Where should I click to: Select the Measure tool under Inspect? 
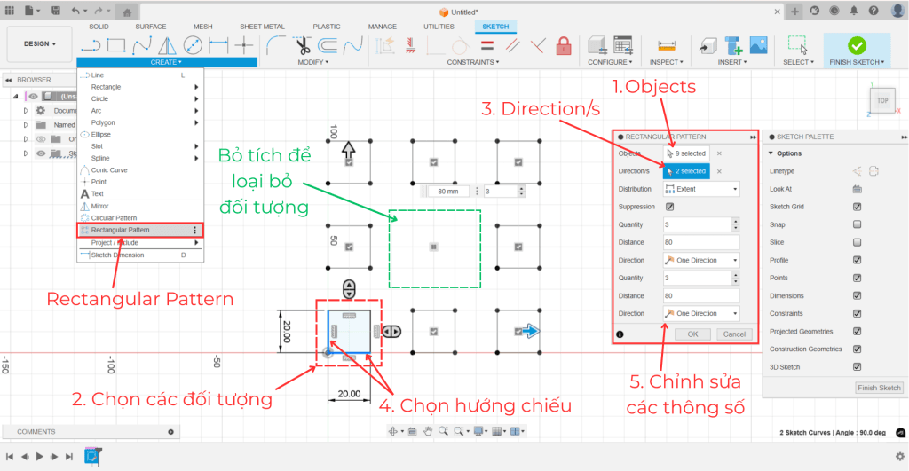tap(666, 45)
